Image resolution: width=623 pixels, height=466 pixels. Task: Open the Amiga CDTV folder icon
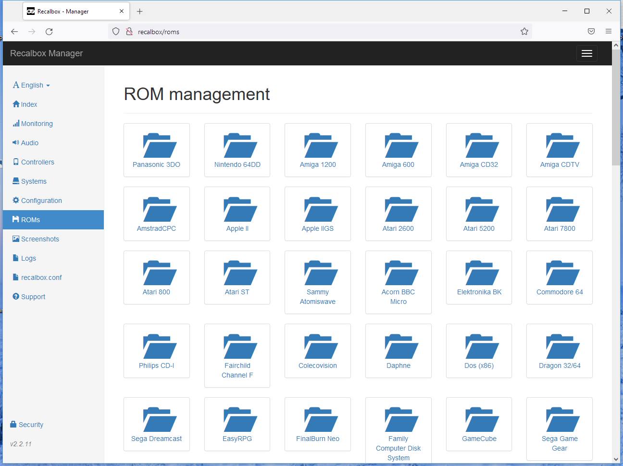pos(563,145)
